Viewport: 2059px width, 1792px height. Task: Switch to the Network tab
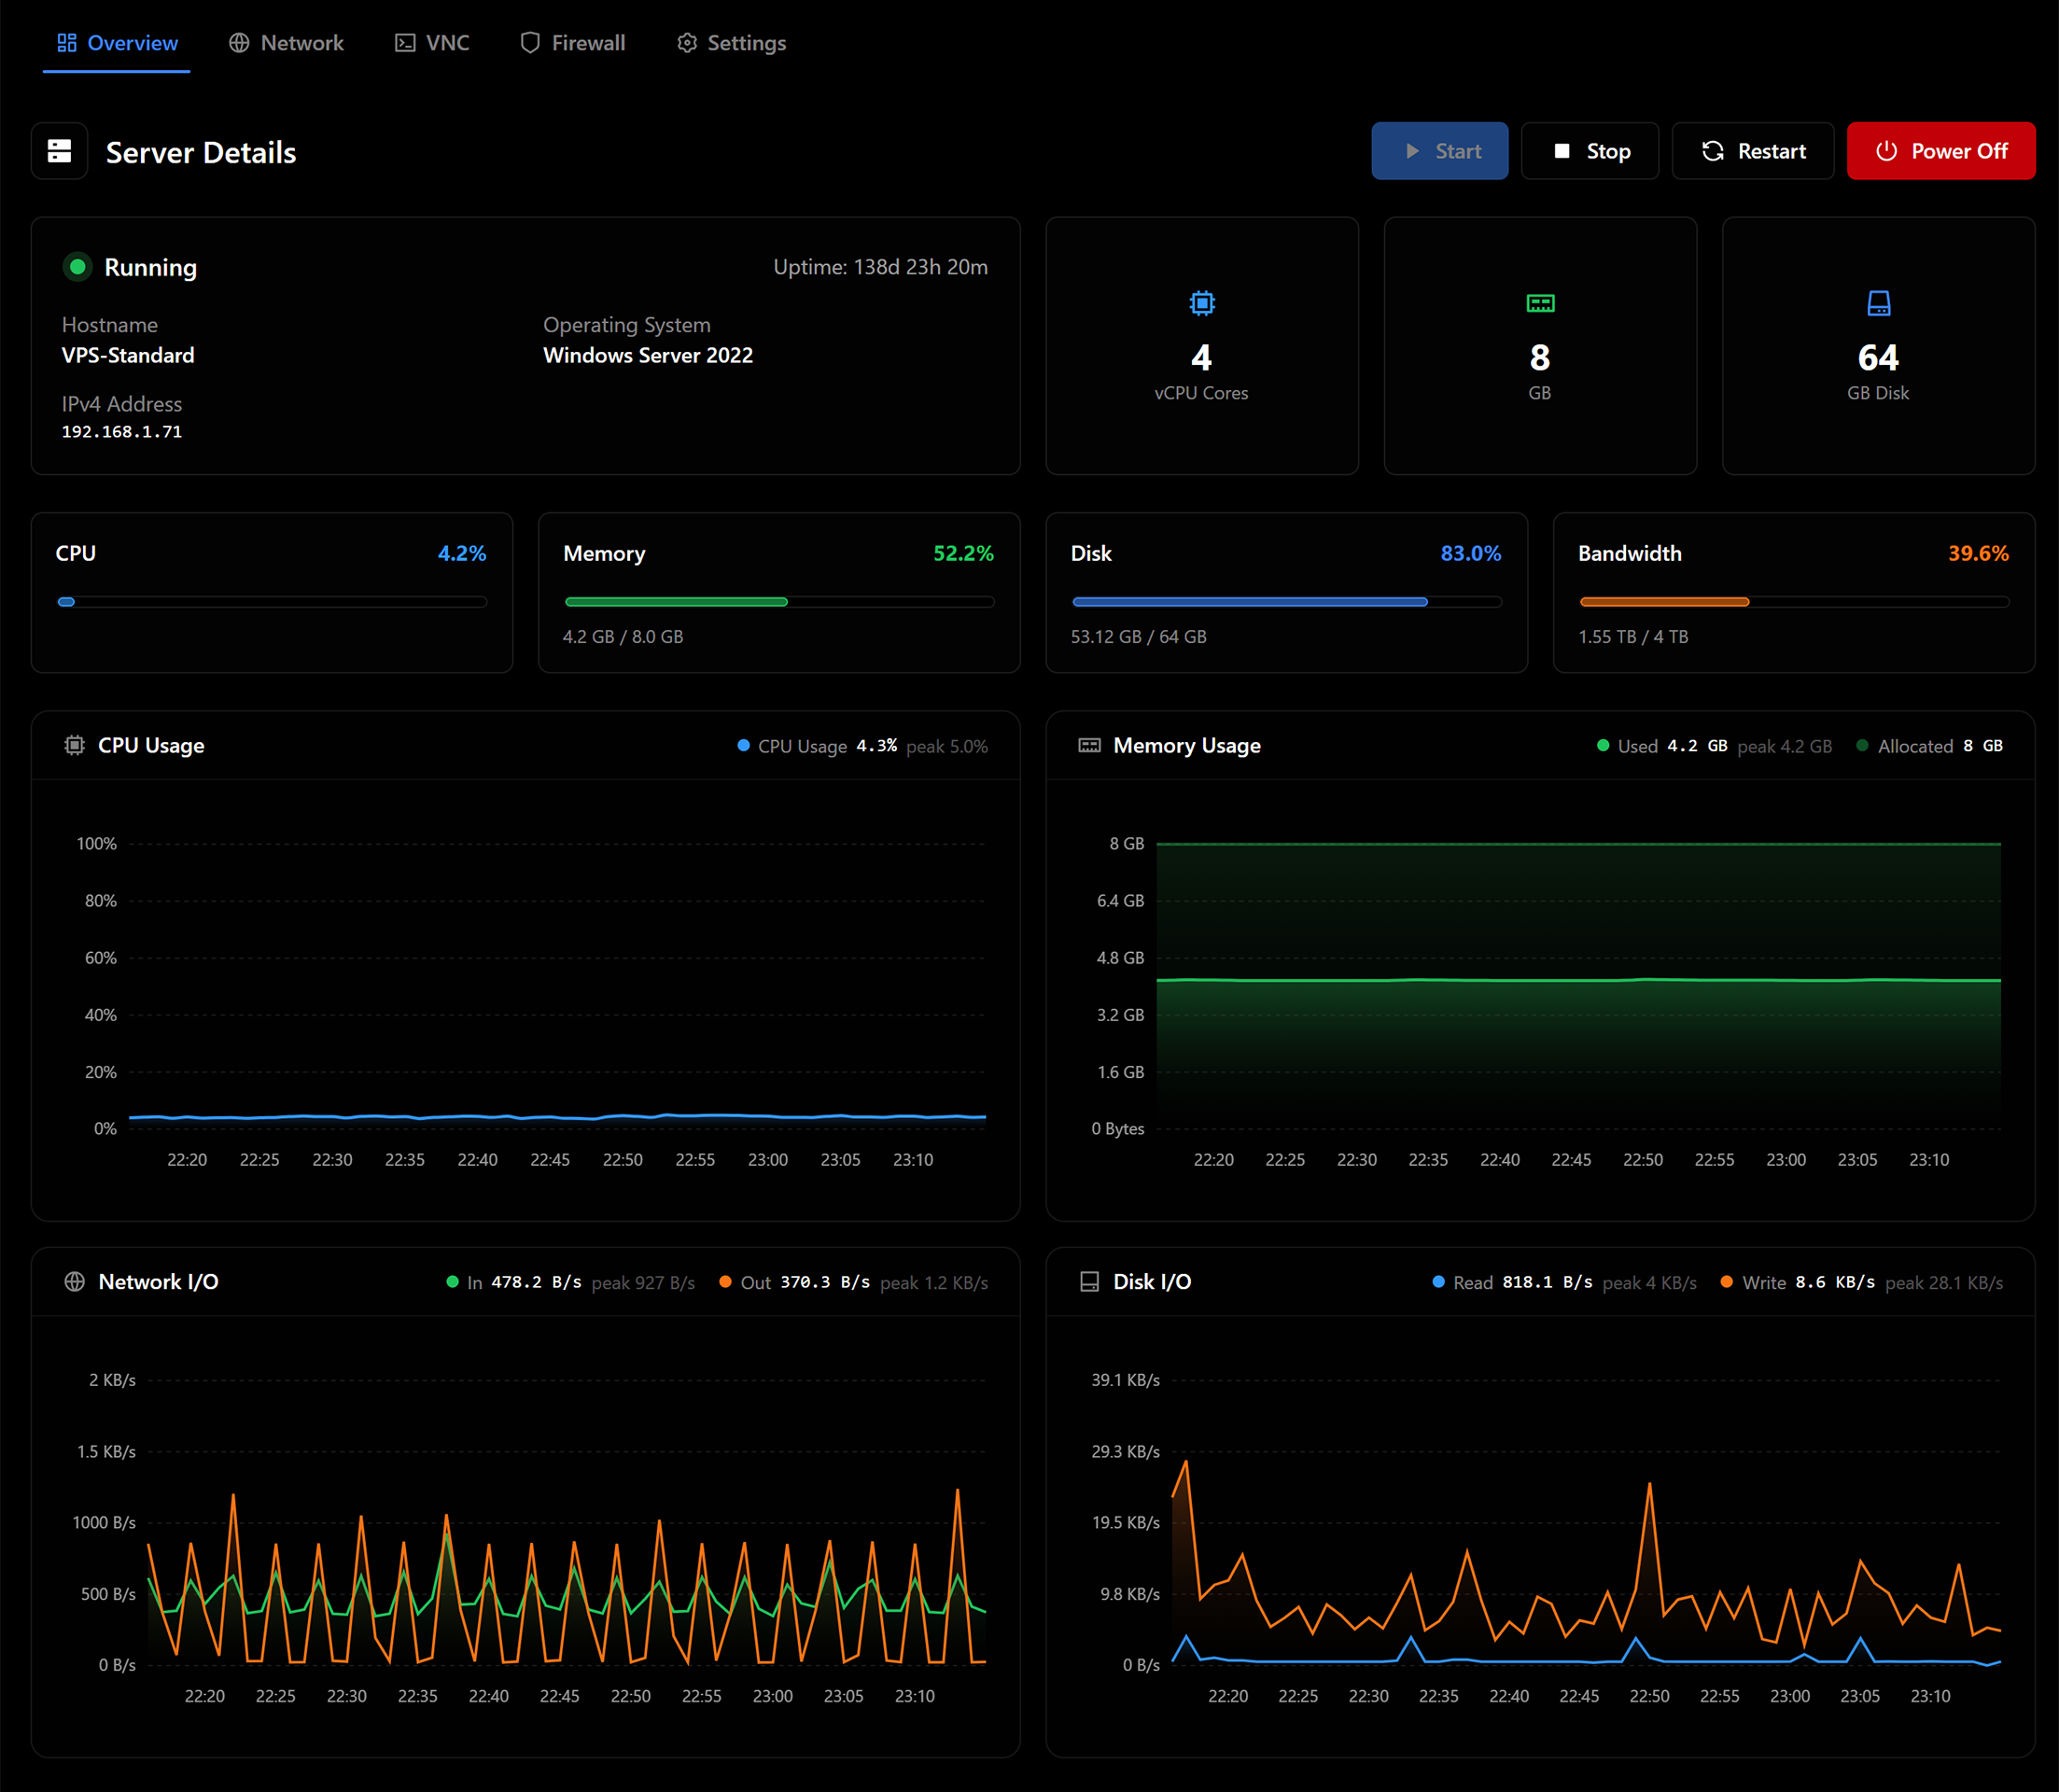pyautogui.click(x=286, y=43)
